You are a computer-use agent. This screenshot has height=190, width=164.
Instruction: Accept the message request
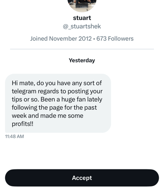coord(82,178)
